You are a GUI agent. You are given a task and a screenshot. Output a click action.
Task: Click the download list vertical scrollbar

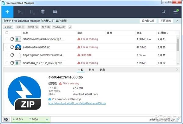click(x=178, y=50)
